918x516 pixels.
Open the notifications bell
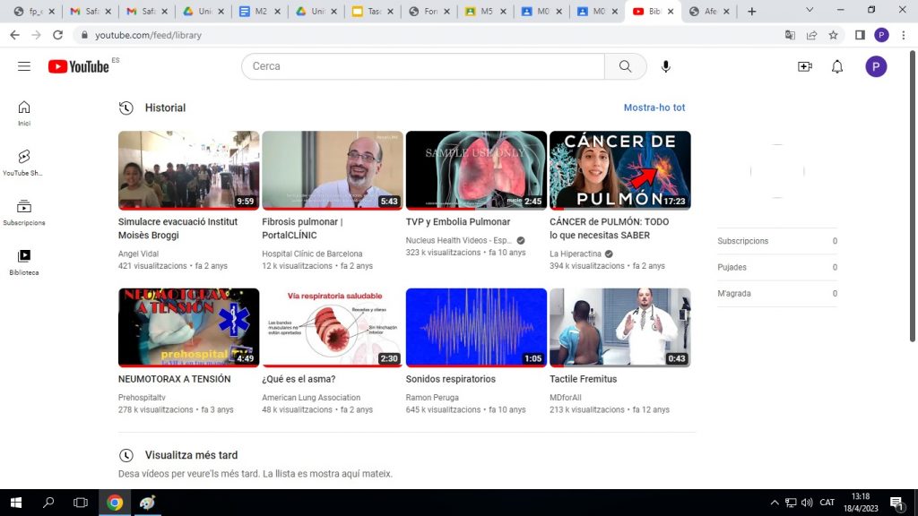pyautogui.click(x=837, y=66)
